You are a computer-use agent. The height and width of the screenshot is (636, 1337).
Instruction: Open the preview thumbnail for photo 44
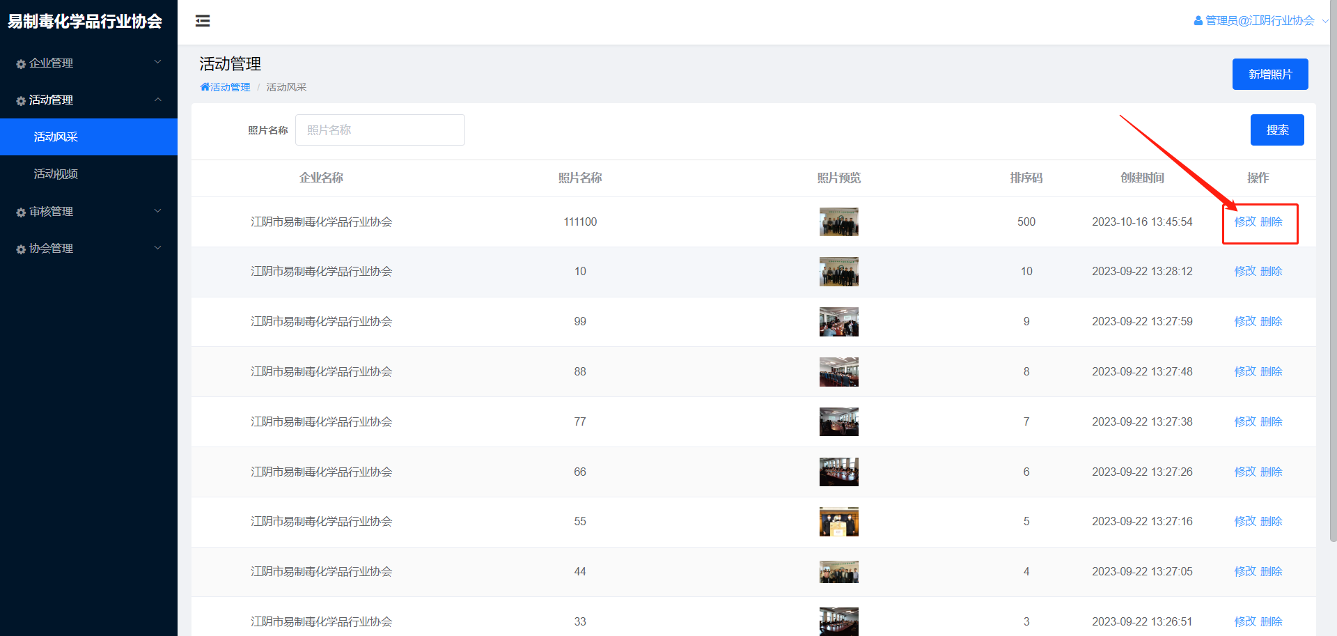coord(839,572)
